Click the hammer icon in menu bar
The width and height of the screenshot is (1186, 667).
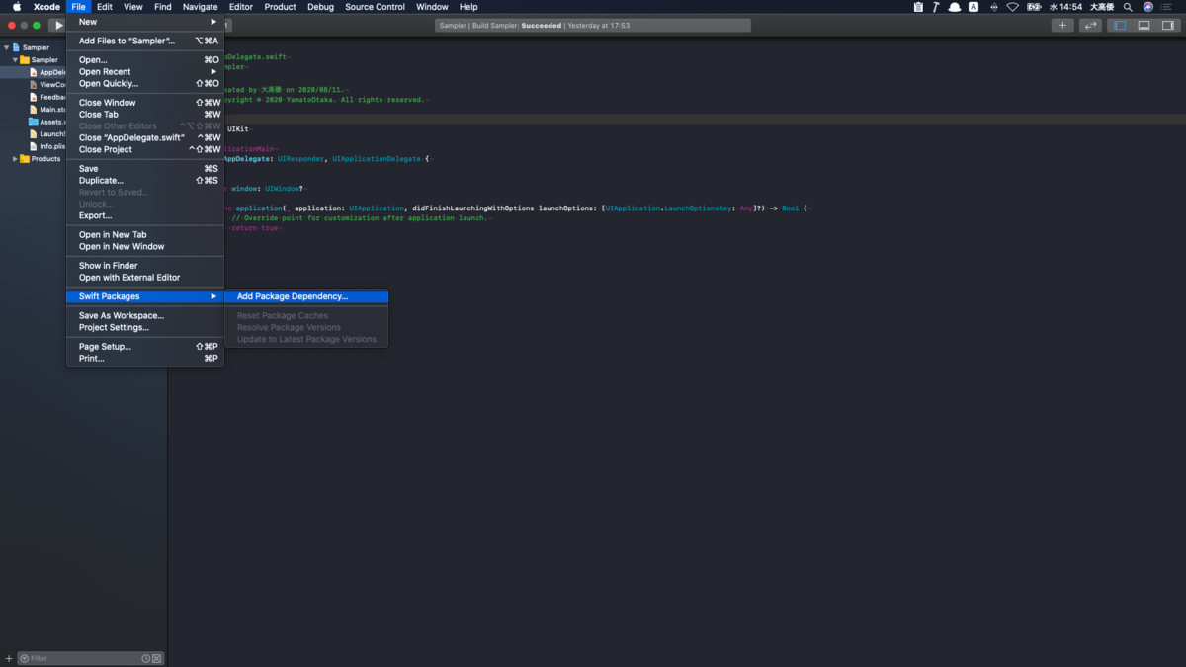coord(936,7)
